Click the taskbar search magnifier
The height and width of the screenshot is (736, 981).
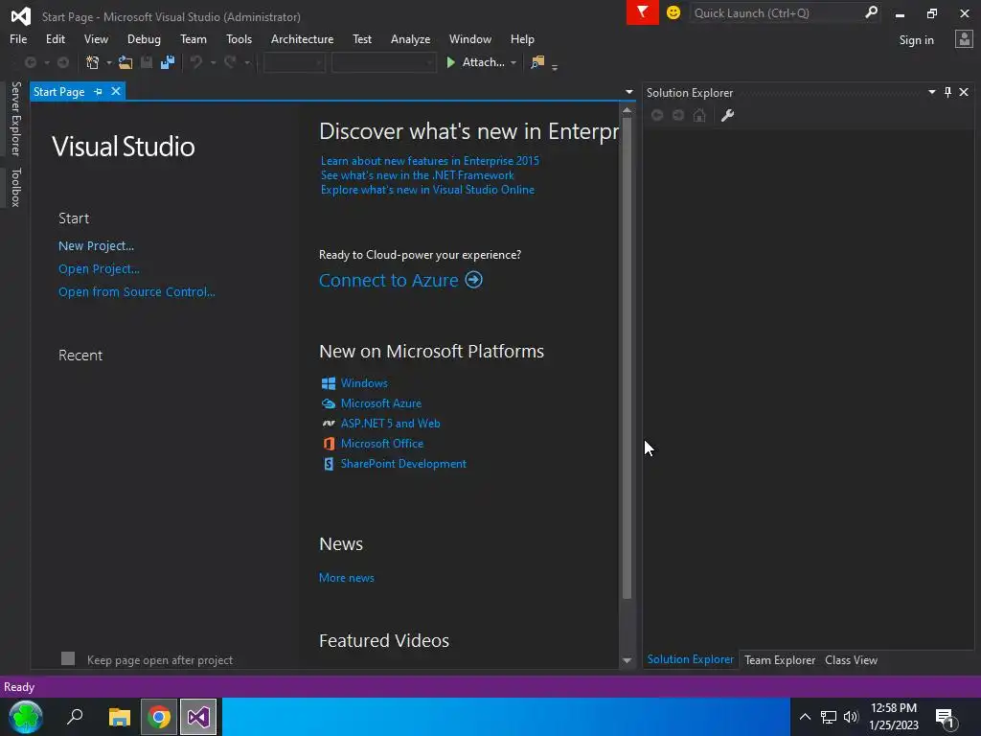click(x=75, y=716)
